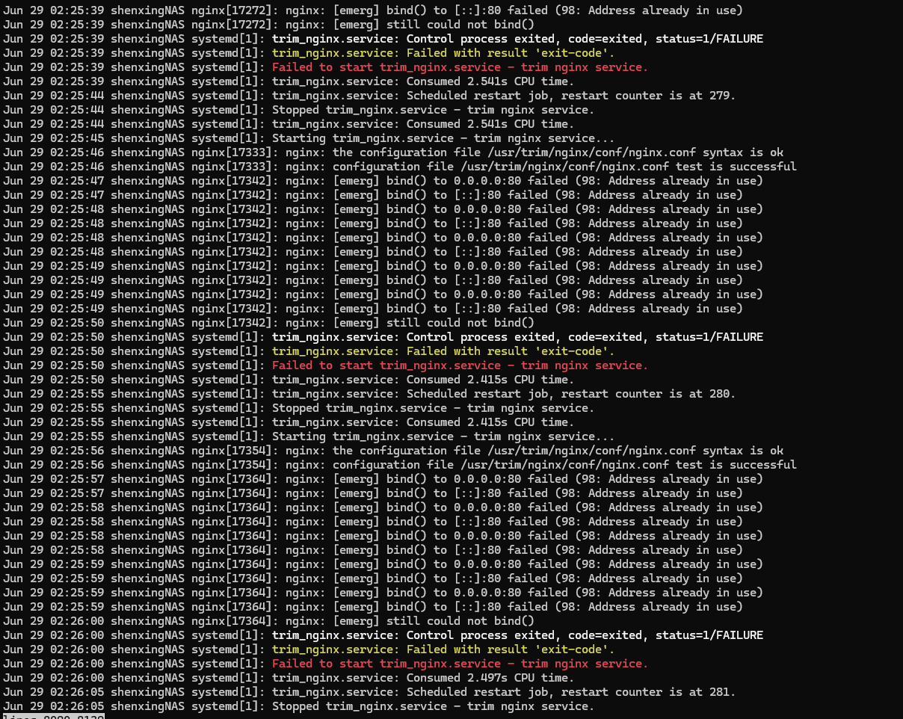This screenshot has height=719, width=903.
Task: Click 02:25:44 'Consumed 2.541s CPU time' line
Action: 289,124
